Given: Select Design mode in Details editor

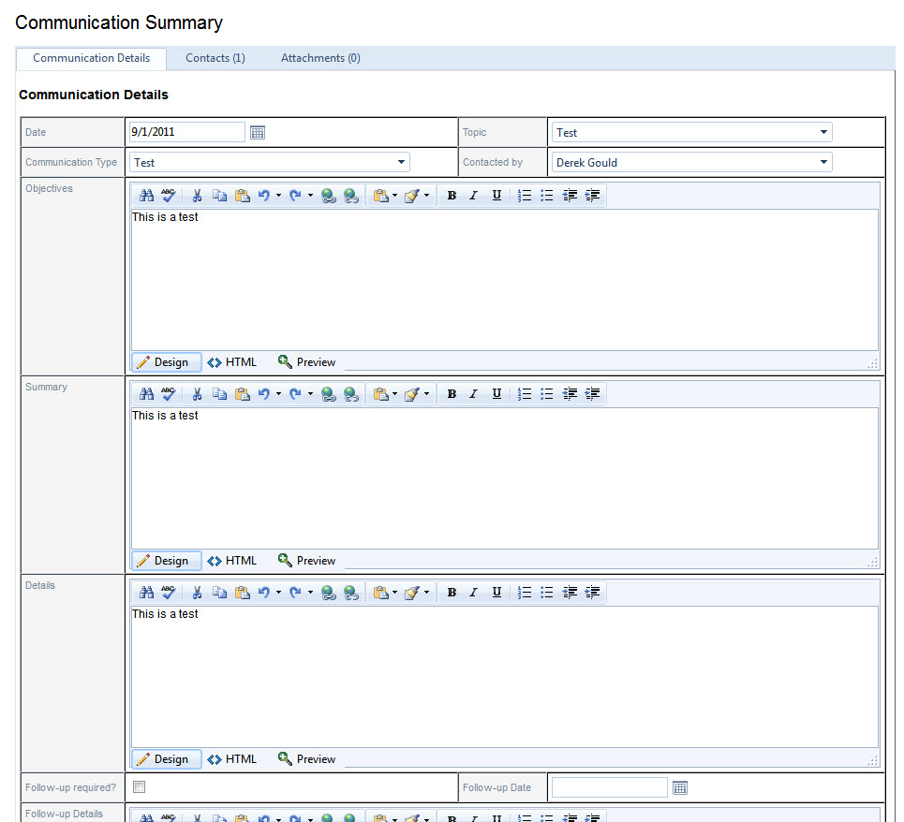Looking at the screenshot, I should [x=167, y=759].
